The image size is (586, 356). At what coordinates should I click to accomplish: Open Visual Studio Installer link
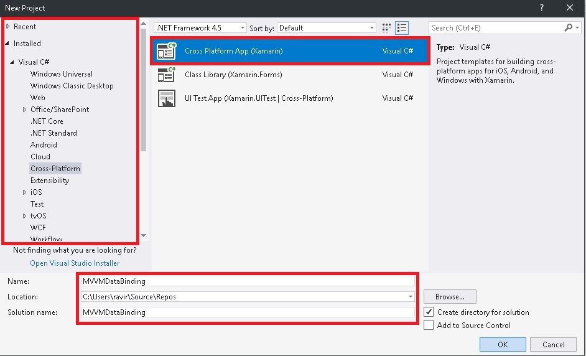click(75, 263)
